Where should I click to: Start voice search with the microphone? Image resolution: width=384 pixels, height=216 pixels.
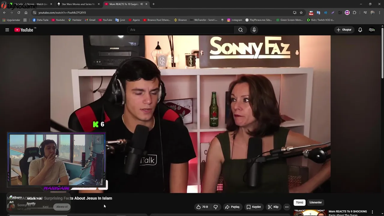[x=254, y=30]
